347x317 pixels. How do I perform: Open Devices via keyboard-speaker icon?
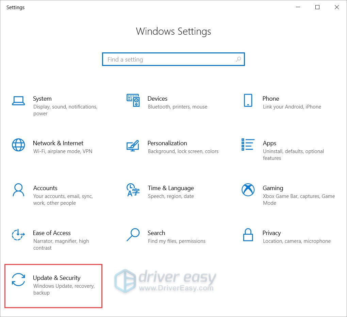pyautogui.click(x=133, y=100)
